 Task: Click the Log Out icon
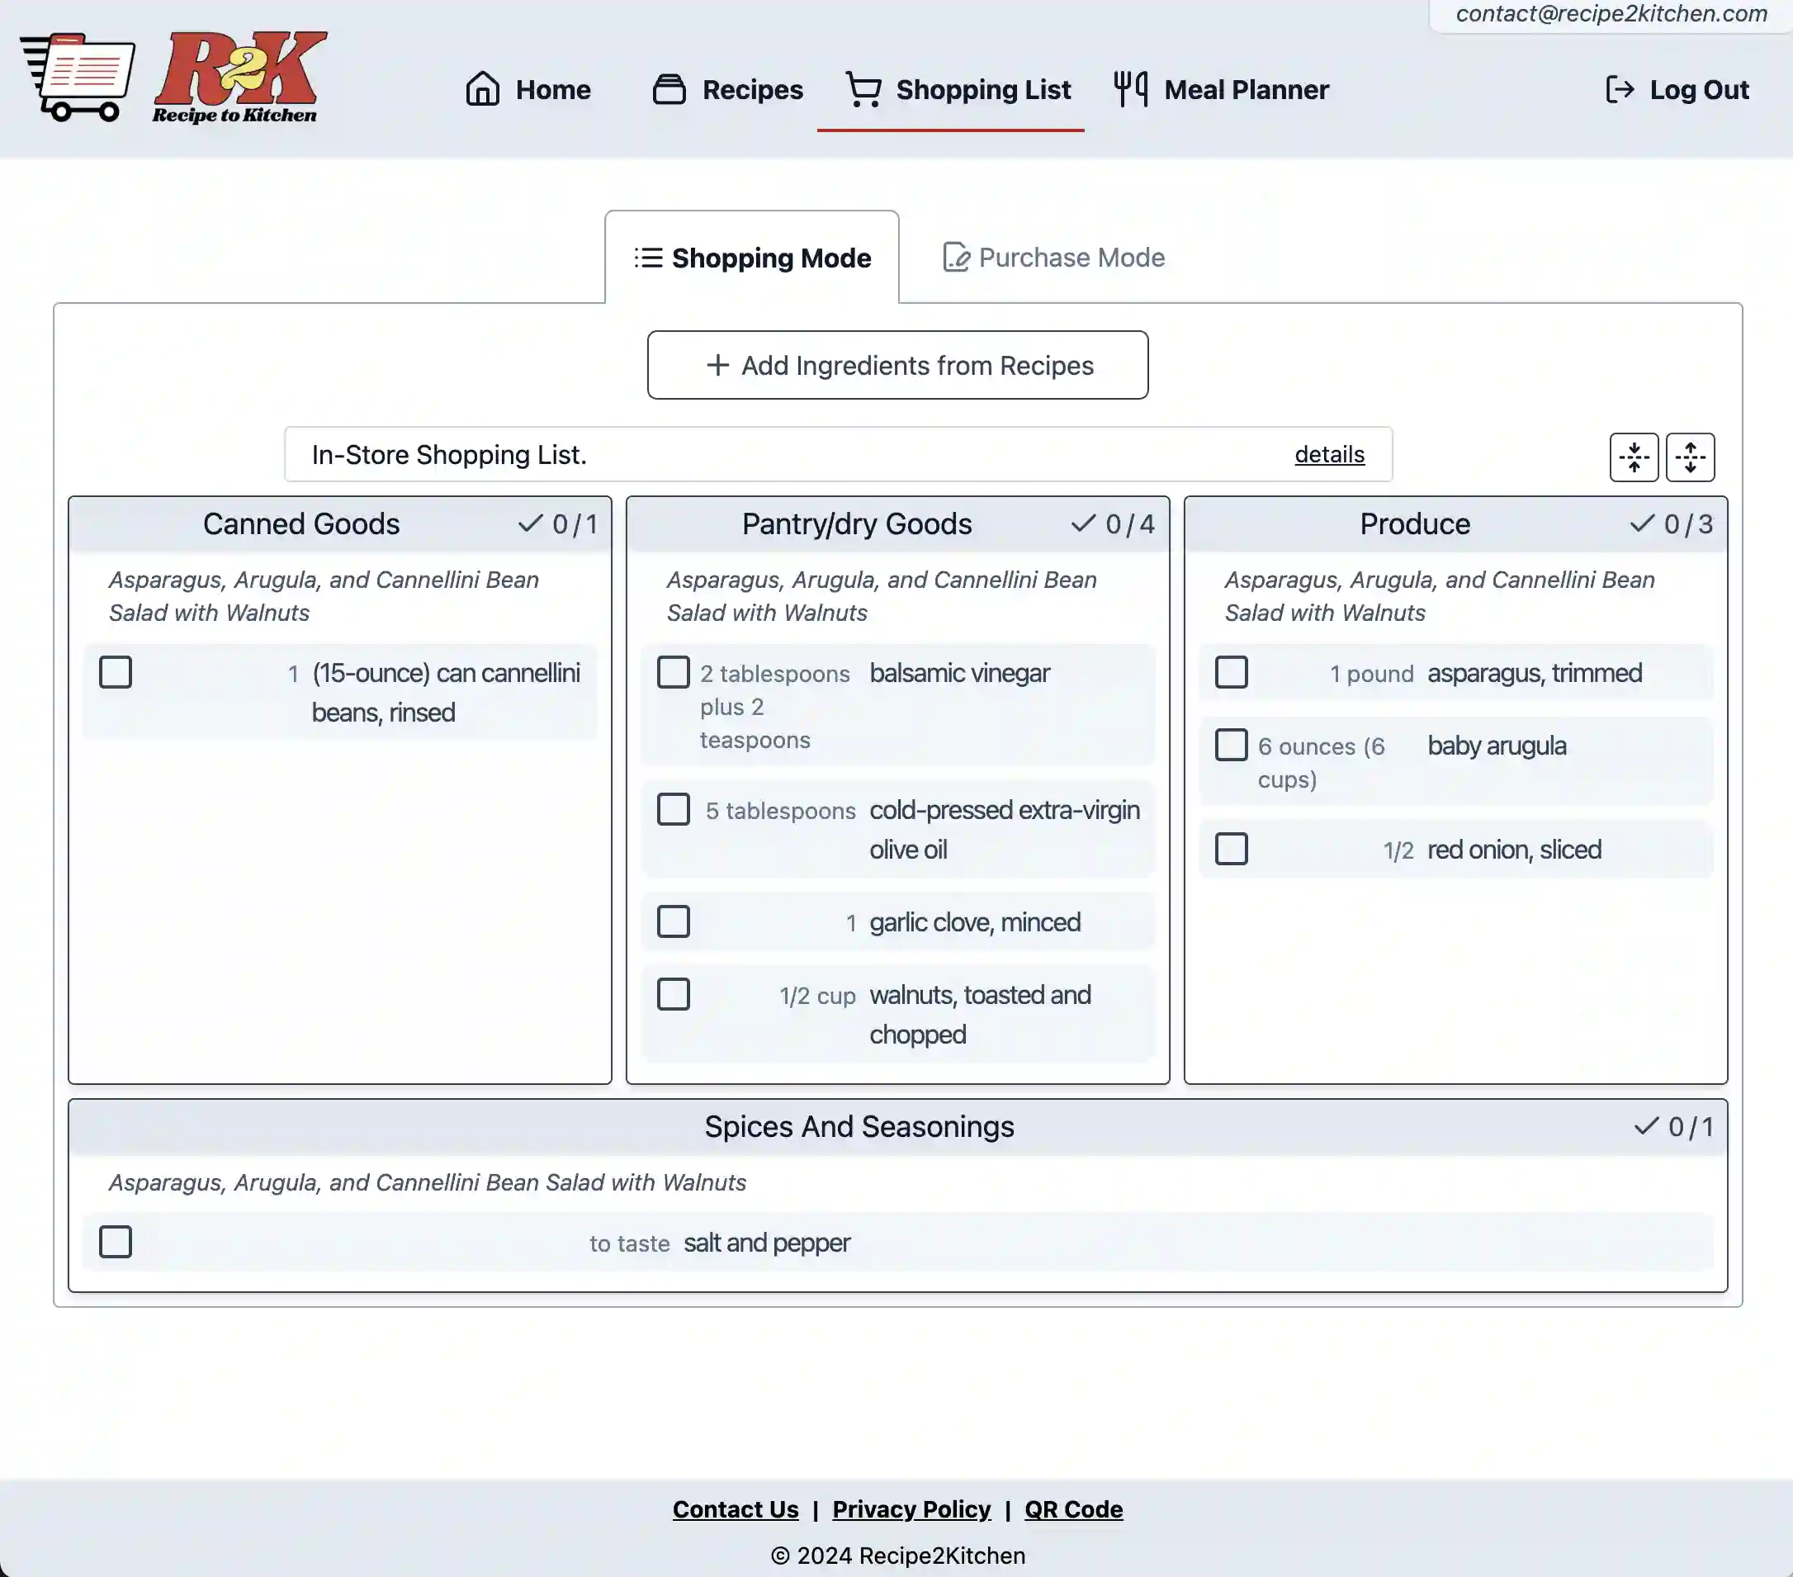point(1619,88)
